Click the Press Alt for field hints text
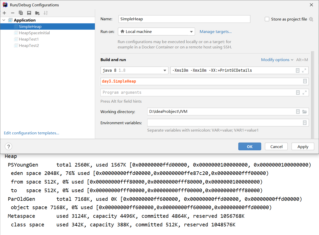This screenshot has width=319, height=235. pyautogui.click(x=121, y=101)
